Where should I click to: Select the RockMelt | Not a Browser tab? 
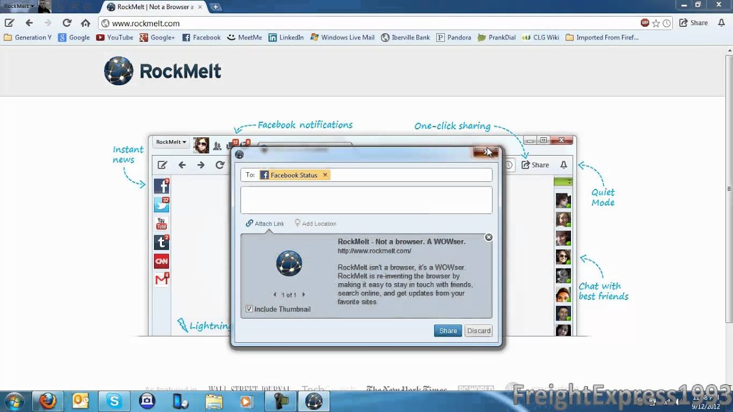pos(155,7)
